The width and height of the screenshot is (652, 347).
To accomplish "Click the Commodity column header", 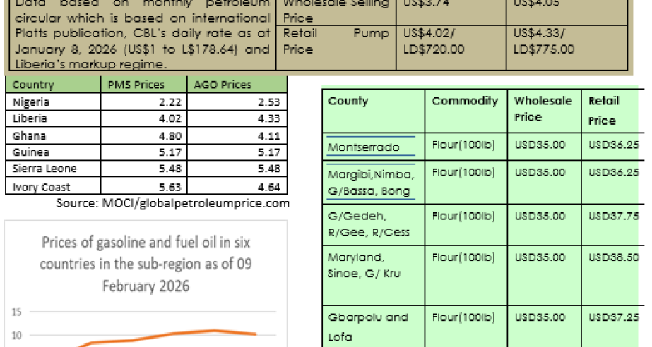I will point(465,101).
